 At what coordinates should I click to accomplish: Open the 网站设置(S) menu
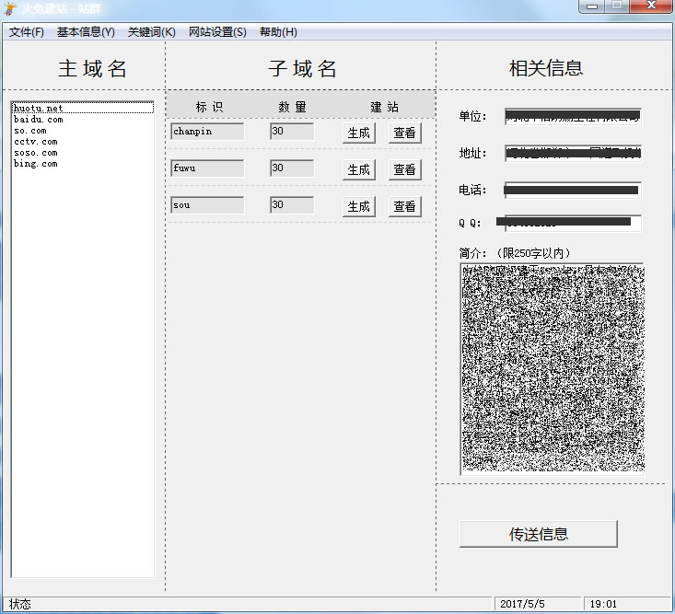(217, 32)
